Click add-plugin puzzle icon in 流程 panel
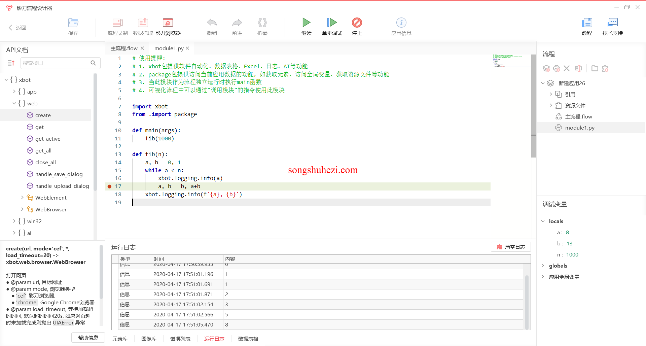This screenshot has width=646, height=346. click(605, 68)
